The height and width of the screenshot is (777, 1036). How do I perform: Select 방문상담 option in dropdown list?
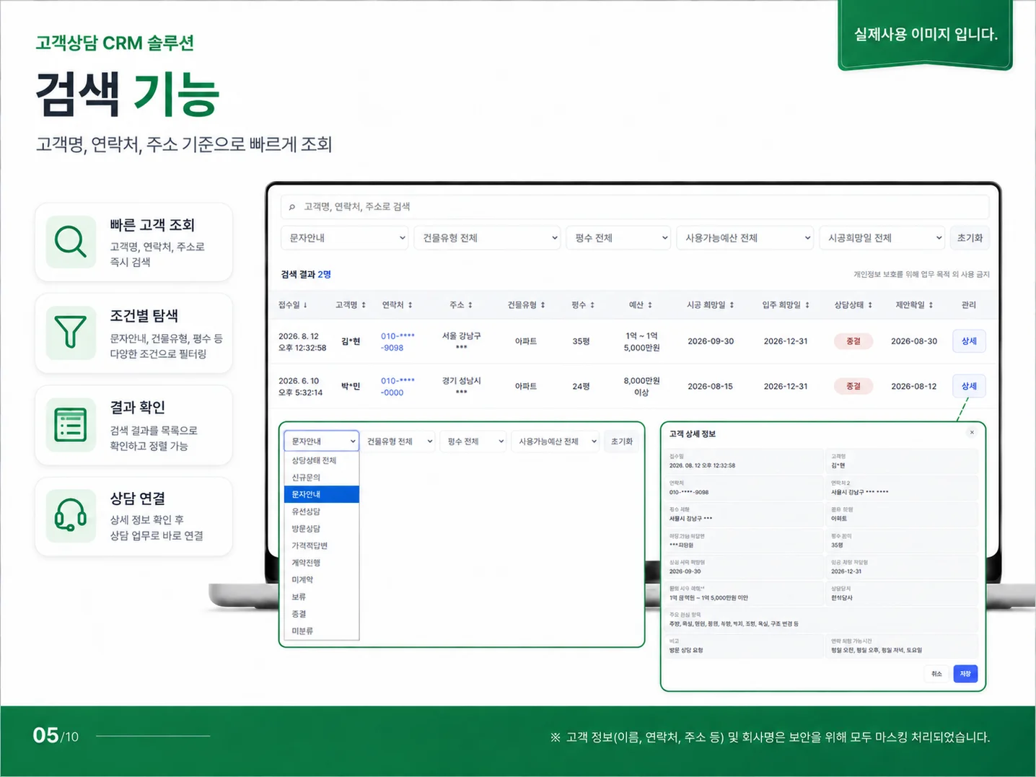(x=322, y=529)
